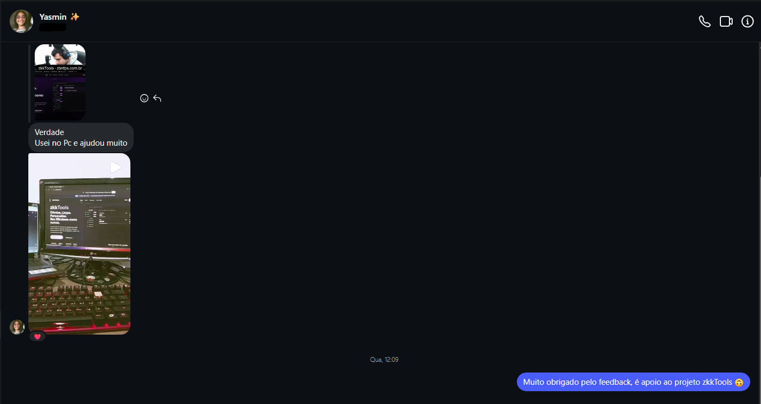Start an audio call with Yasmin

(x=705, y=21)
